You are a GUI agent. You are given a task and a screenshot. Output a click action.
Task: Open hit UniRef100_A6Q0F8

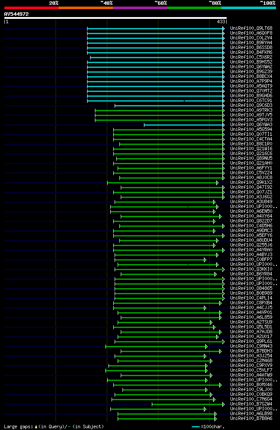[251, 33]
